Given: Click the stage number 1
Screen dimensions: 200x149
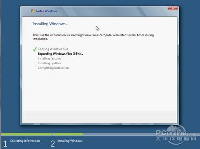Looking at the screenshot, I should point(5,144).
